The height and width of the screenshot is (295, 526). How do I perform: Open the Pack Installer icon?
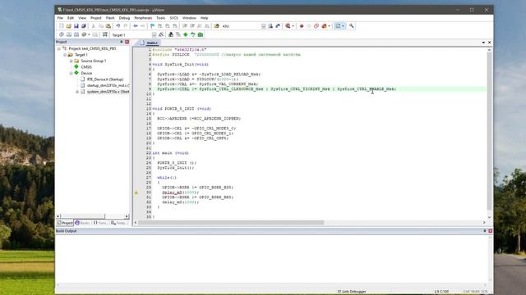[x=201, y=34]
